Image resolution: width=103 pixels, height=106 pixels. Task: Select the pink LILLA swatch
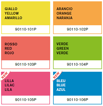point(26,84)
